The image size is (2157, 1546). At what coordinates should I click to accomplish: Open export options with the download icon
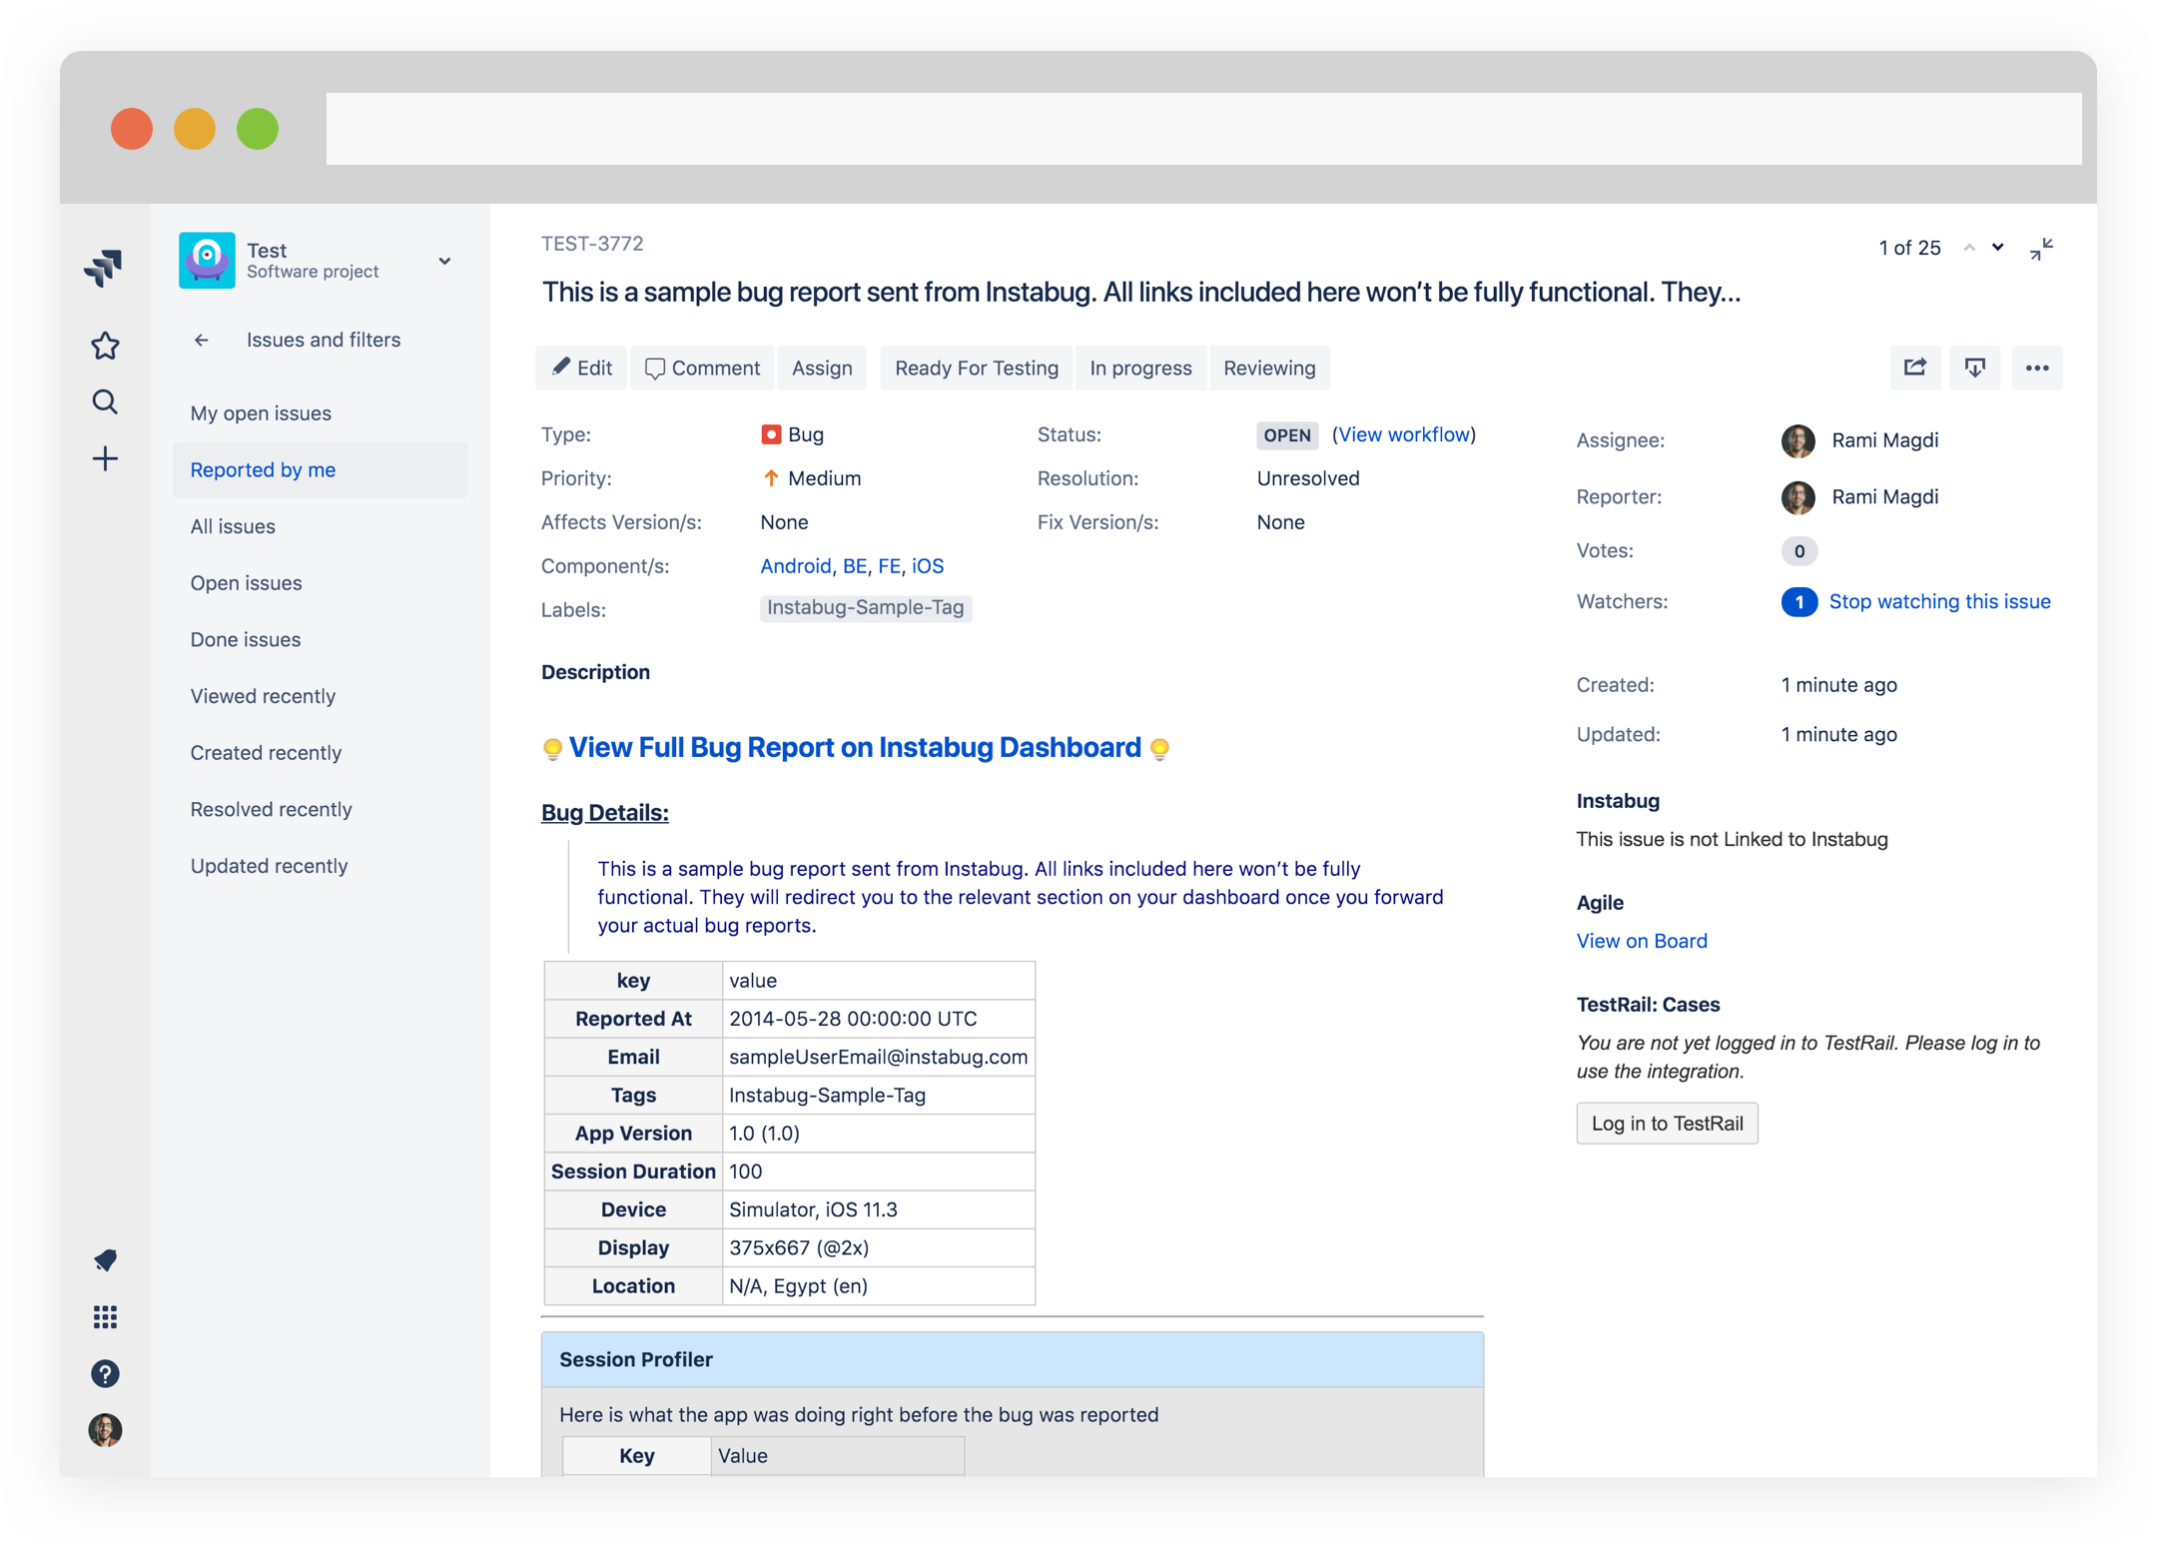point(1975,368)
